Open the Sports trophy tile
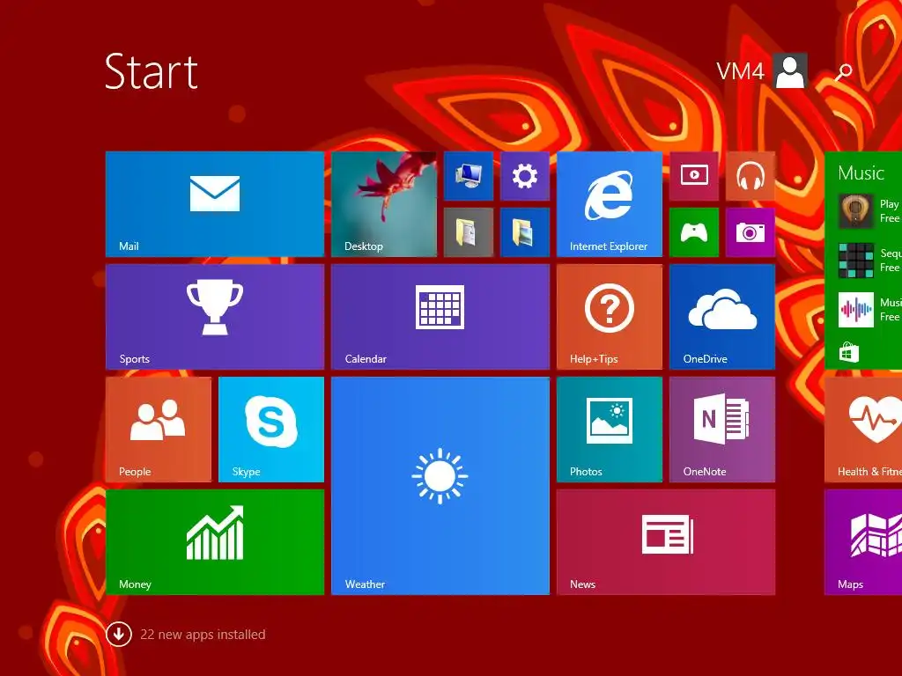The width and height of the screenshot is (902, 676). click(215, 317)
